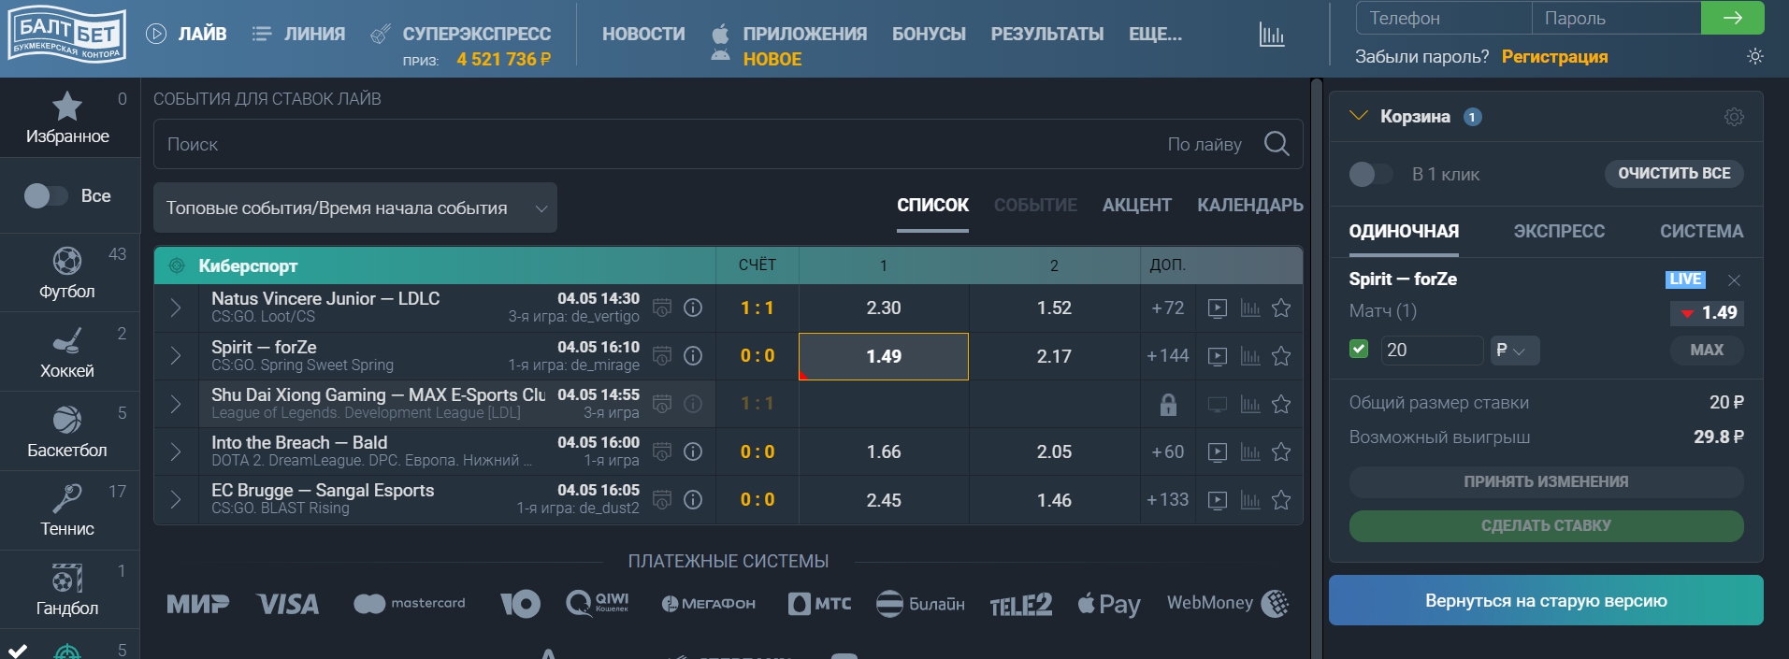Open the Baltbet logo home page
This screenshot has height=659, width=1789.
66,36
